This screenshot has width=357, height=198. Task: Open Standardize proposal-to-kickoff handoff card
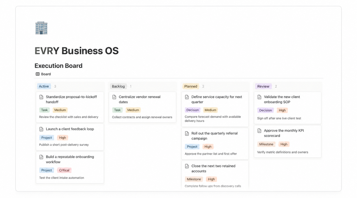tap(70, 107)
